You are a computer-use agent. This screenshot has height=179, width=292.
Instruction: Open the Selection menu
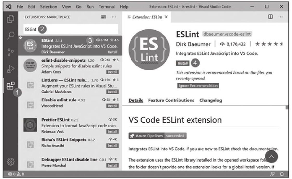click(x=49, y=7)
